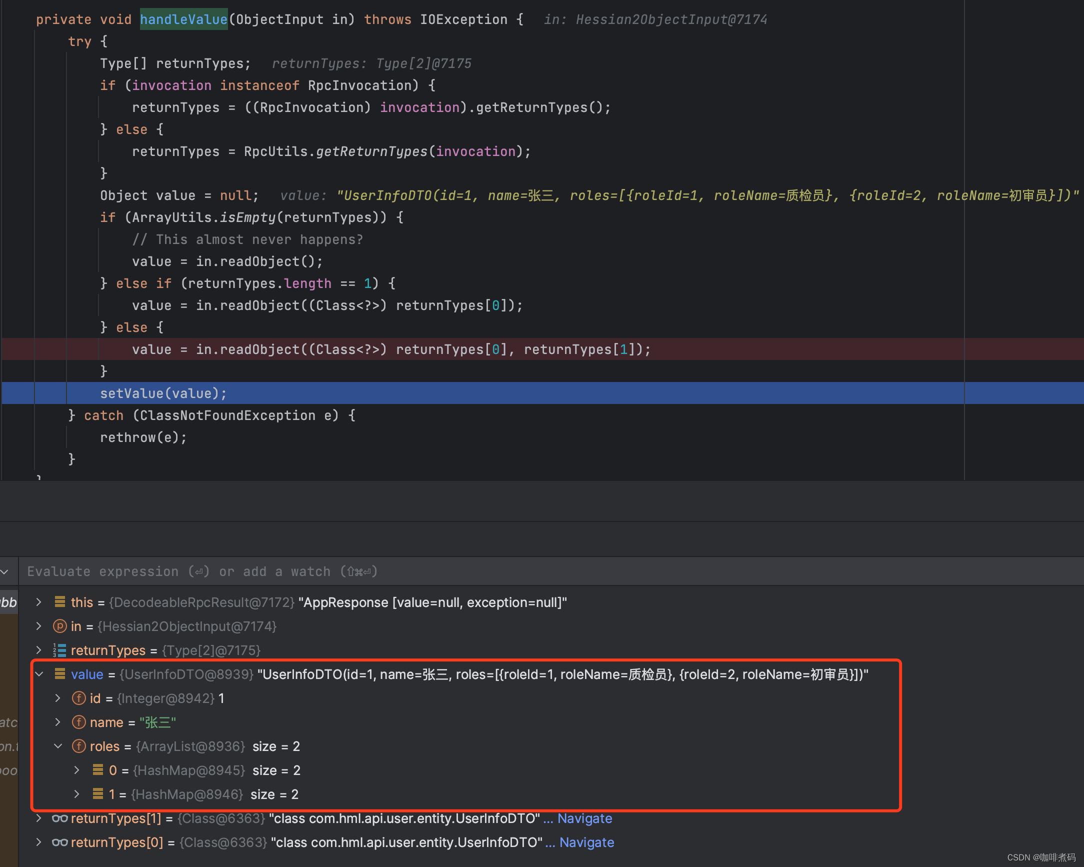Image resolution: width=1084 pixels, height=867 pixels.
Task: Click the object icon beside 'this' variable
Action: pos(60,602)
